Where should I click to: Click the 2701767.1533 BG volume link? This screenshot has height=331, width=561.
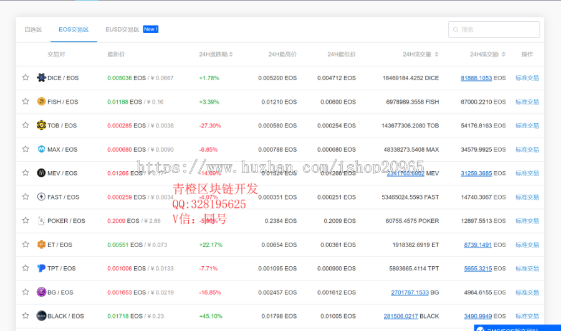coord(410,292)
